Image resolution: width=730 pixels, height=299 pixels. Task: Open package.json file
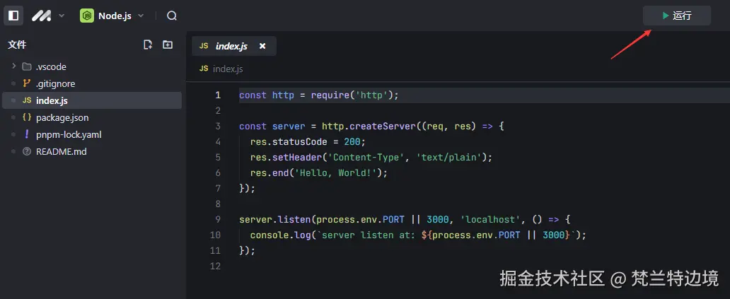coord(92,117)
